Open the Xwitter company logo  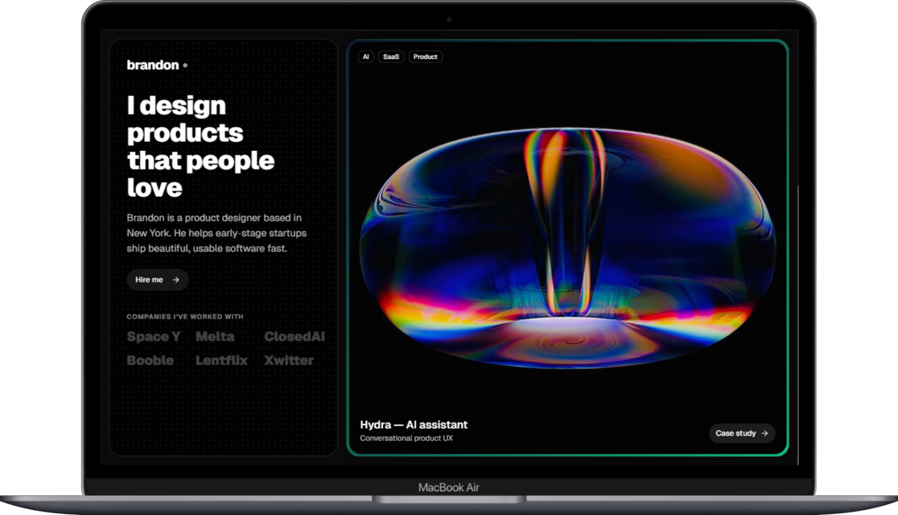pos(289,360)
